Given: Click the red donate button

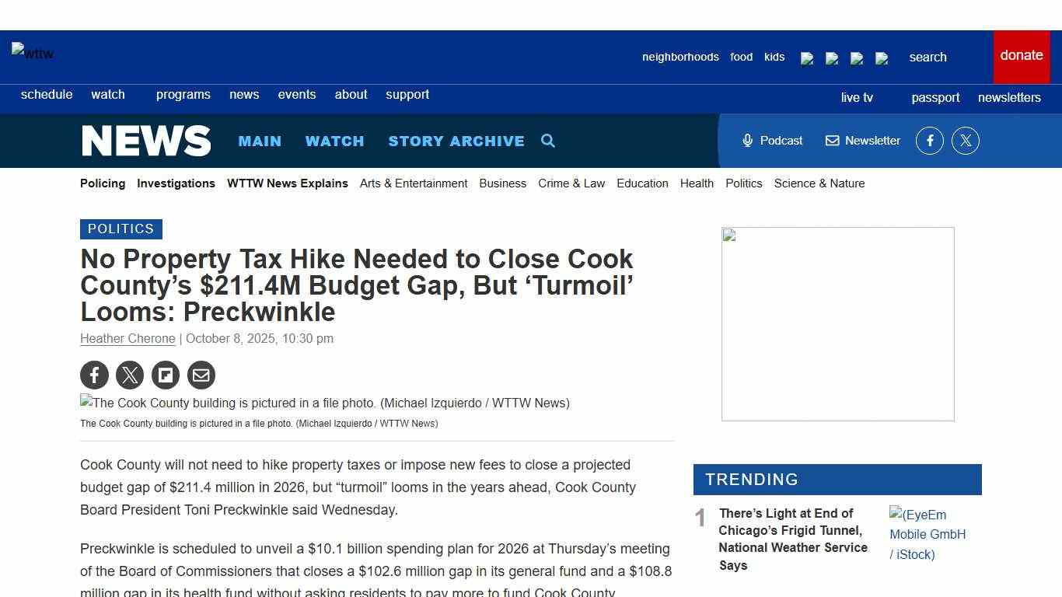Looking at the screenshot, I should click(1021, 55).
